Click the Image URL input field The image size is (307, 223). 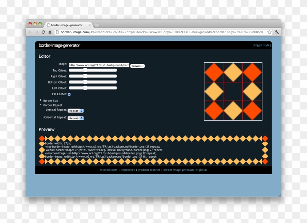99,65
